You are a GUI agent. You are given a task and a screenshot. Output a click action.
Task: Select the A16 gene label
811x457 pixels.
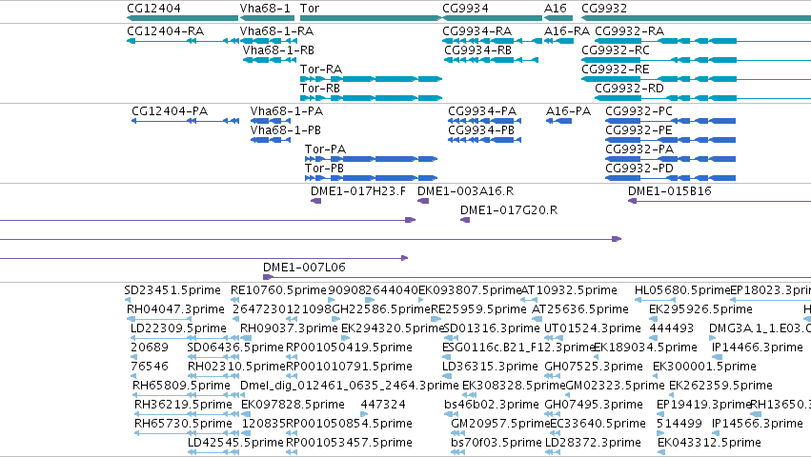pos(556,9)
